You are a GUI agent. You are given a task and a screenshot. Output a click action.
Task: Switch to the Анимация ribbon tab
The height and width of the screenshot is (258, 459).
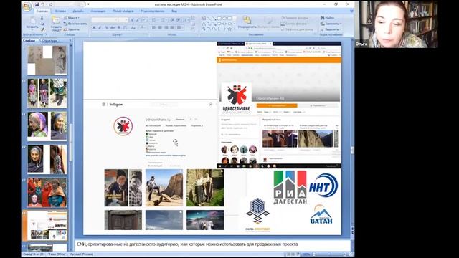98,11
